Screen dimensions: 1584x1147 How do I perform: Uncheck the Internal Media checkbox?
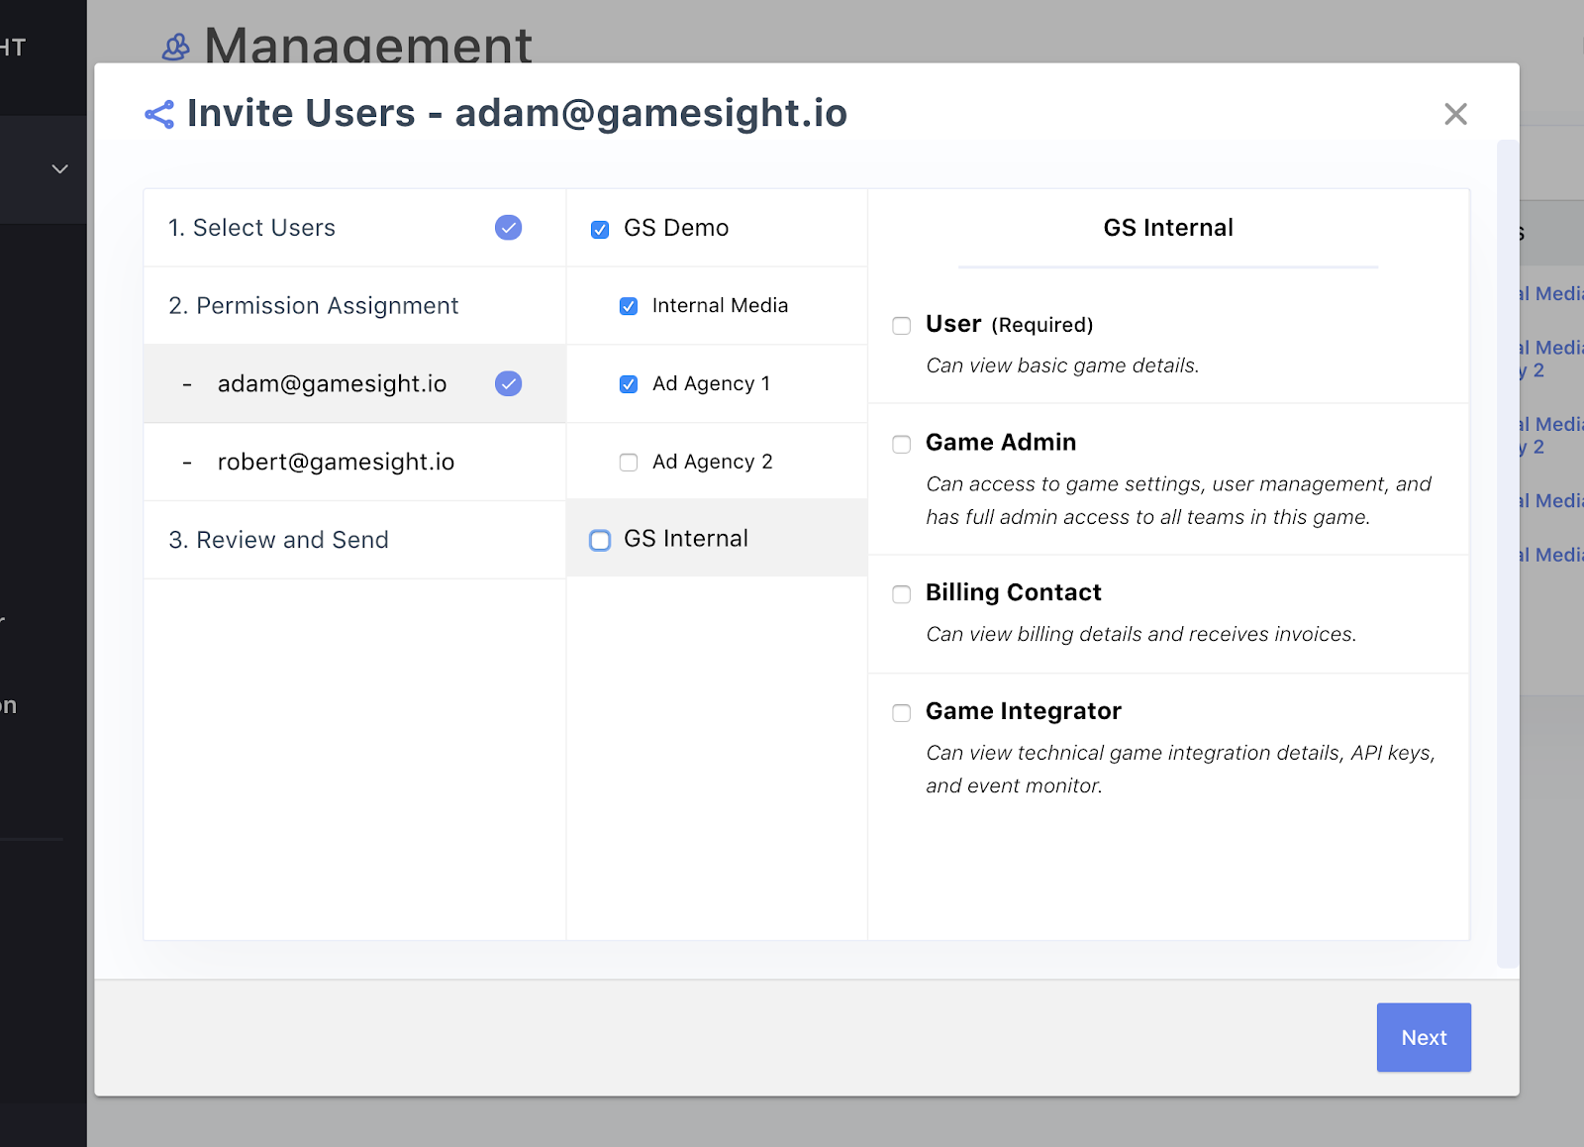point(629,306)
